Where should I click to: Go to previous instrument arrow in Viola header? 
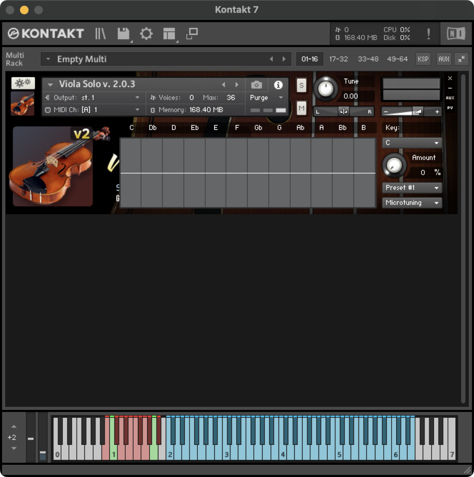tap(223, 85)
